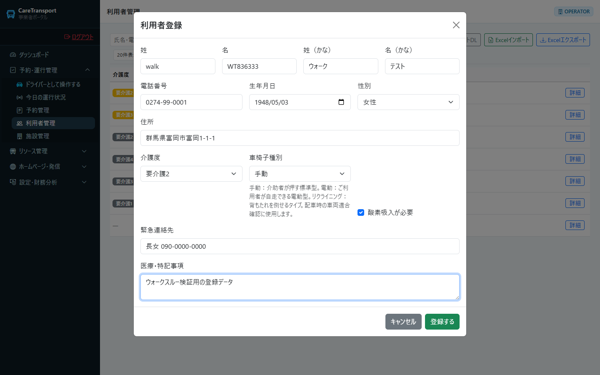Viewport: 600px width, 375px height.
Task: Click the 姓 input field containing walk
Action: 178,66
